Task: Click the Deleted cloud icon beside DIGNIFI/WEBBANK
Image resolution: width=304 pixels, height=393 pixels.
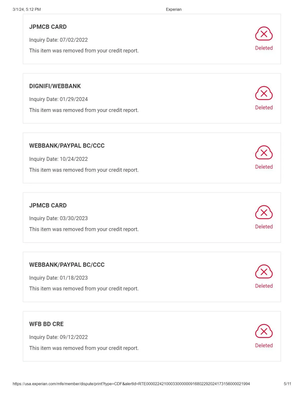Action: [264, 93]
